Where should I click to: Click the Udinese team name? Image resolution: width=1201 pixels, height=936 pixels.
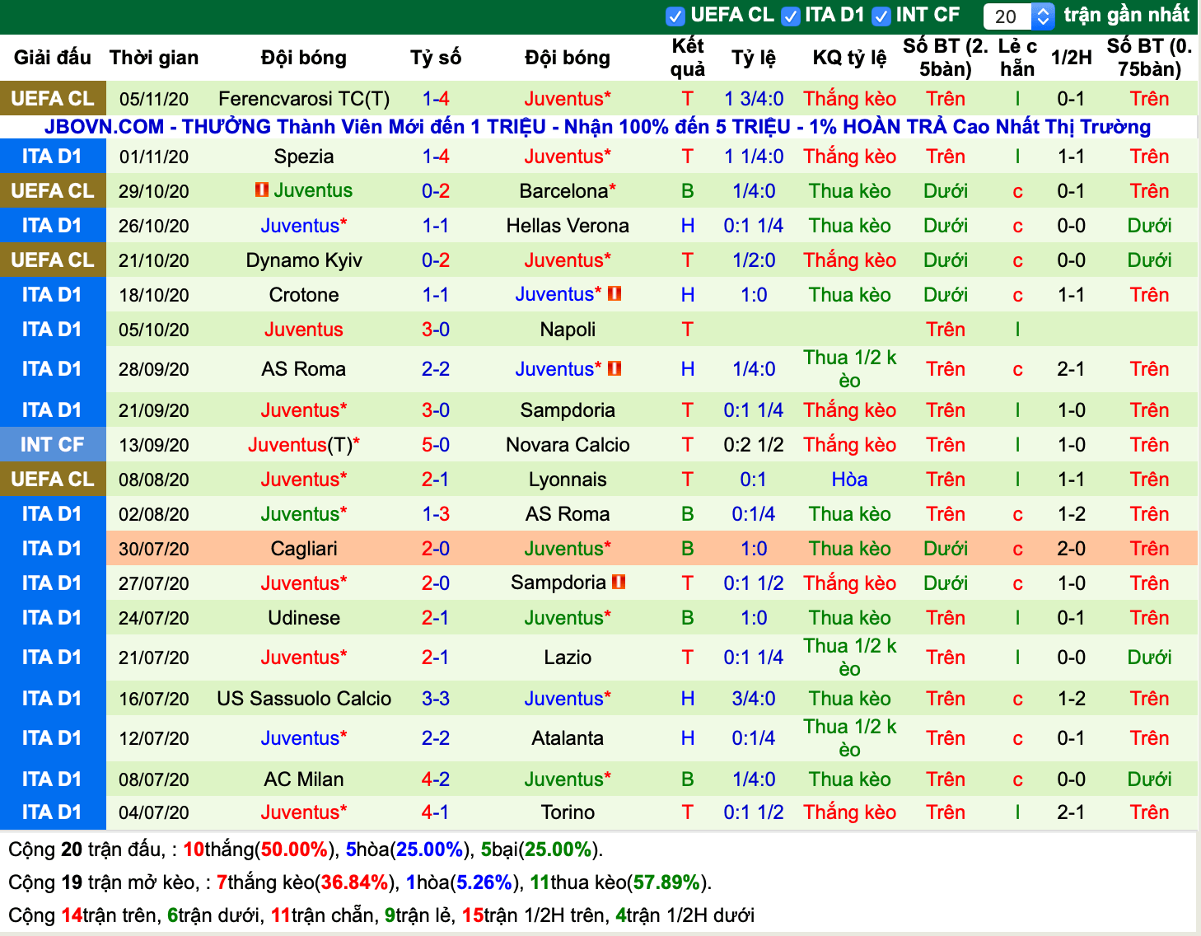(x=304, y=618)
